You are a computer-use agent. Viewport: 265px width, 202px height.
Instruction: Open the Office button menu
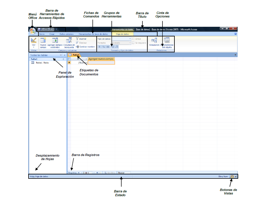click(32, 31)
